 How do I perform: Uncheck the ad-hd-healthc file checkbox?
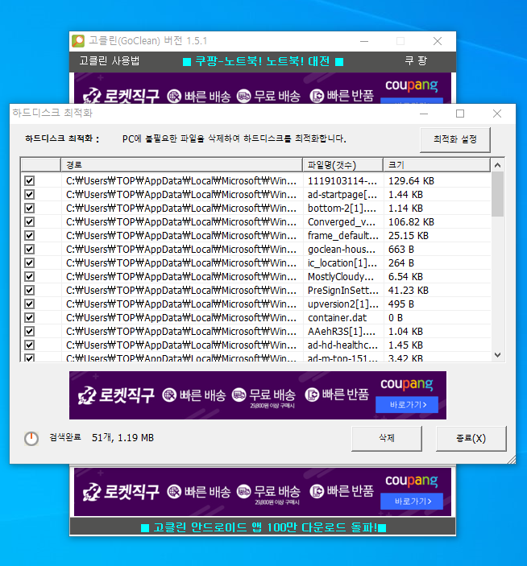point(29,345)
